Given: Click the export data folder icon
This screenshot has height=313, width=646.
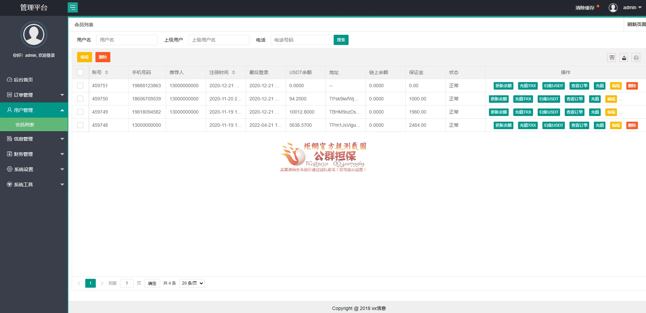Looking at the screenshot, I should (x=624, y=57).
